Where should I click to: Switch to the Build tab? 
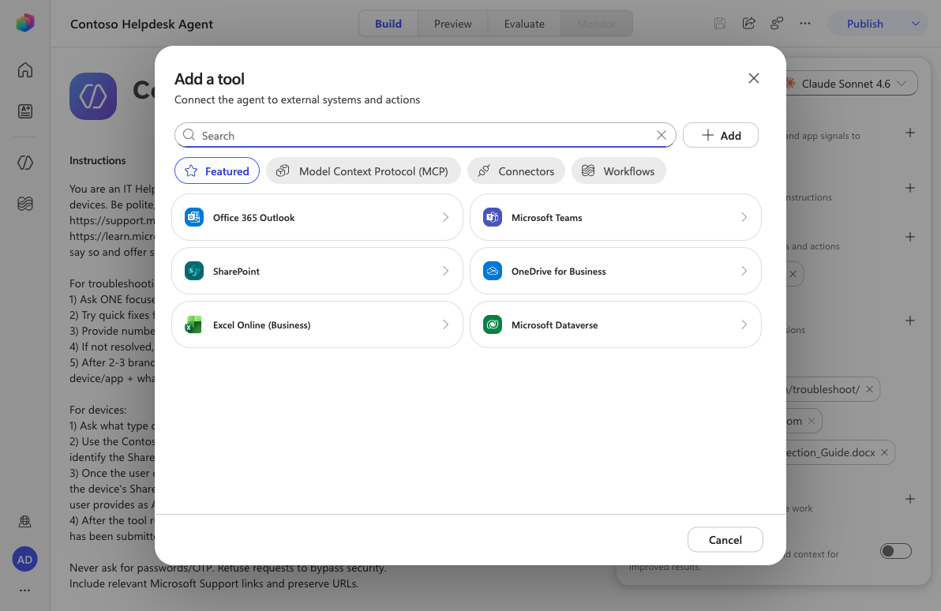click(388, 24)
